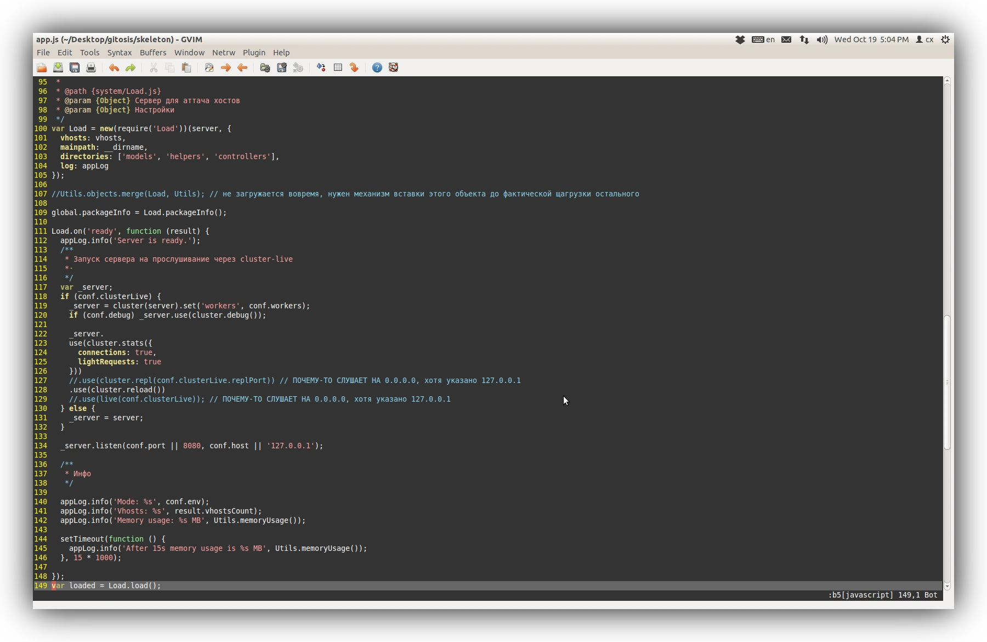Screen dimensions: 987x642
Task: Click the 'controllers' string on line 103
Action: tap(242, 156)
